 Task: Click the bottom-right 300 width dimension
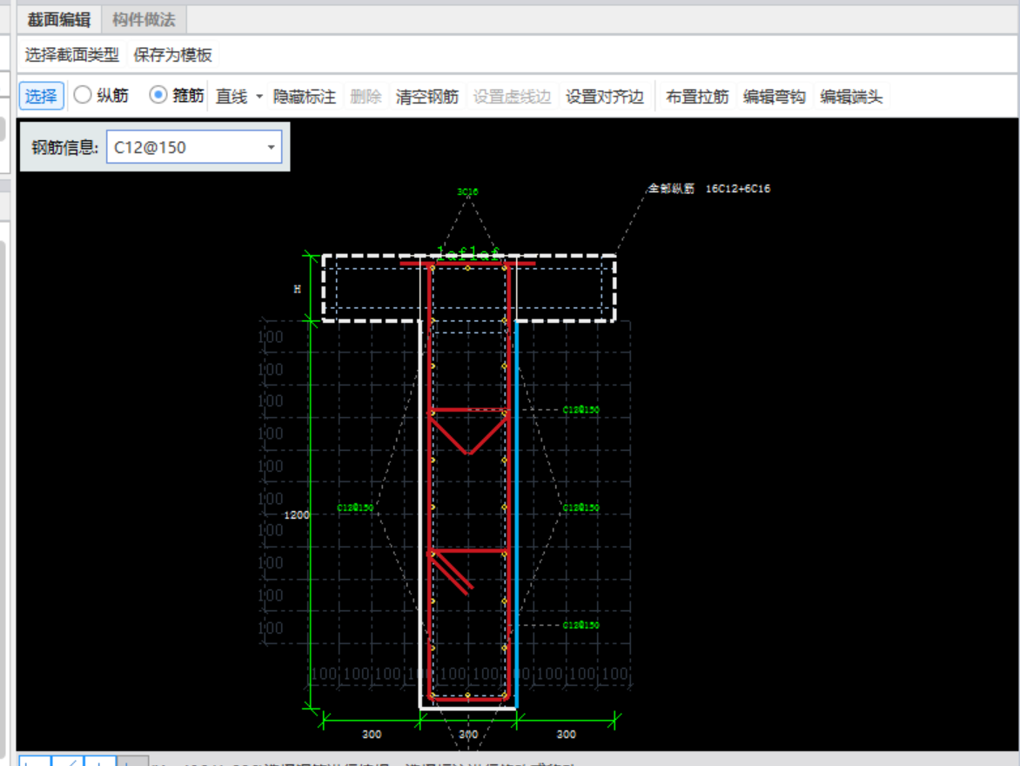[x=566, y=734]
